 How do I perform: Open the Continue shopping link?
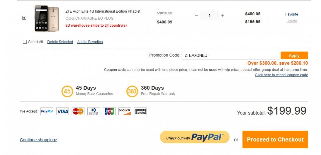coord(38,140)
